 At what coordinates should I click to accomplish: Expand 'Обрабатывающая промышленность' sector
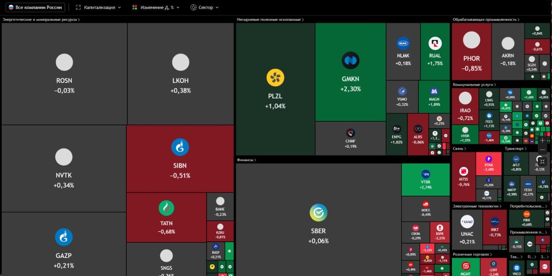click(x=486, y=20)
